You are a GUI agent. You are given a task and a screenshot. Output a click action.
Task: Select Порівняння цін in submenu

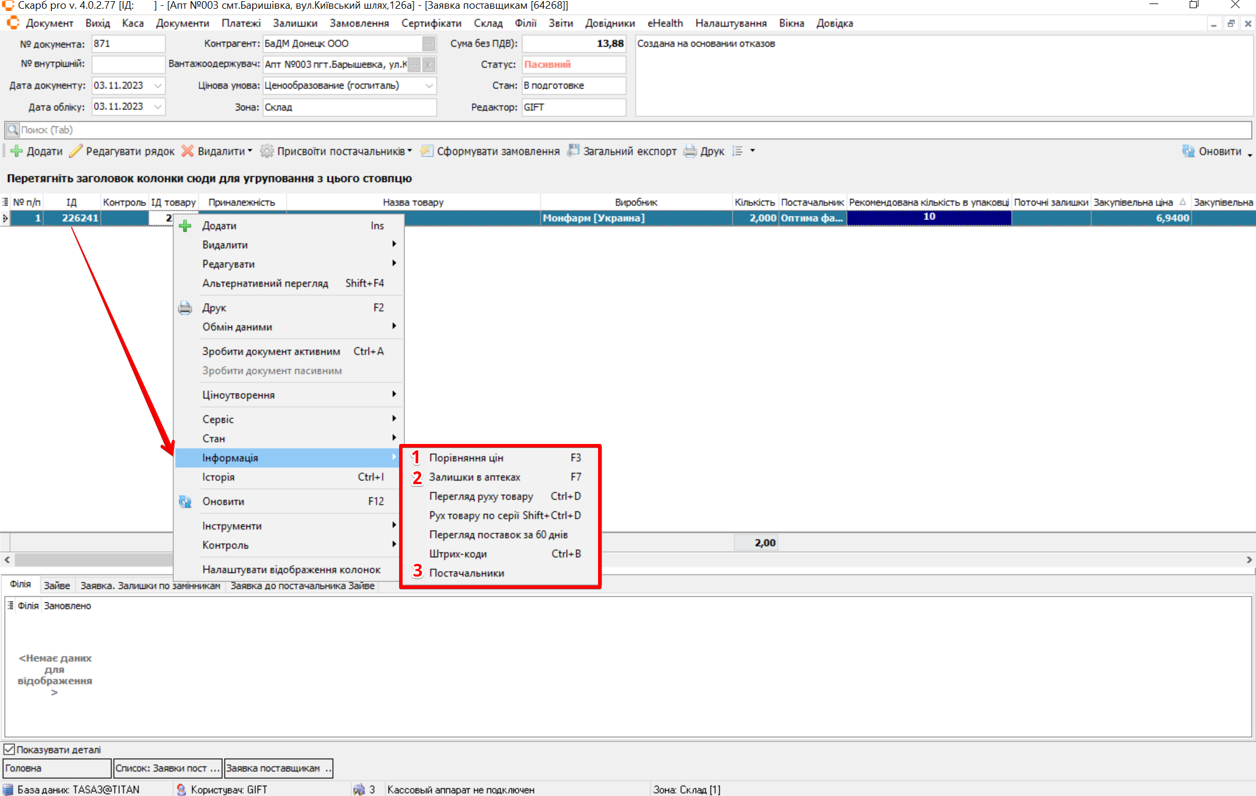tap(466, 458)
